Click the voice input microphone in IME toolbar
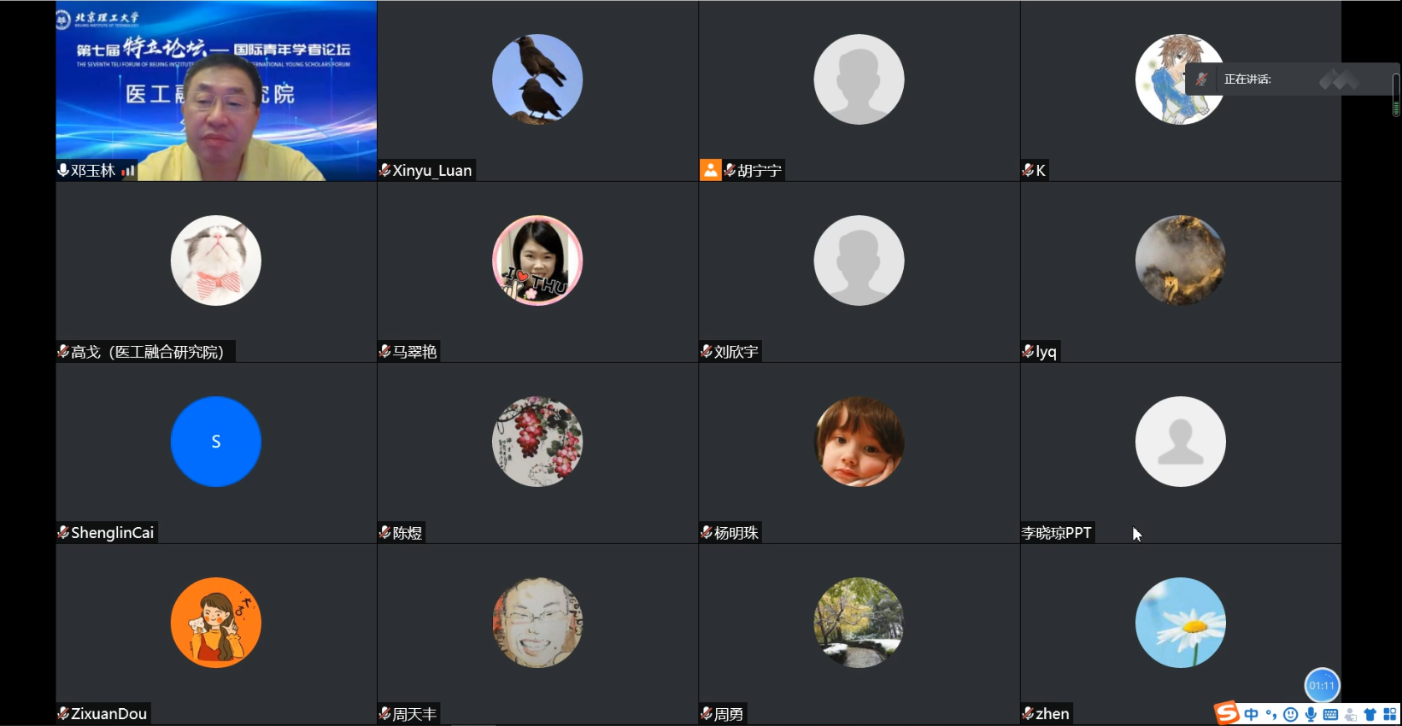This screenshot has height=726, width=1402. click(x=1311, y=715)
